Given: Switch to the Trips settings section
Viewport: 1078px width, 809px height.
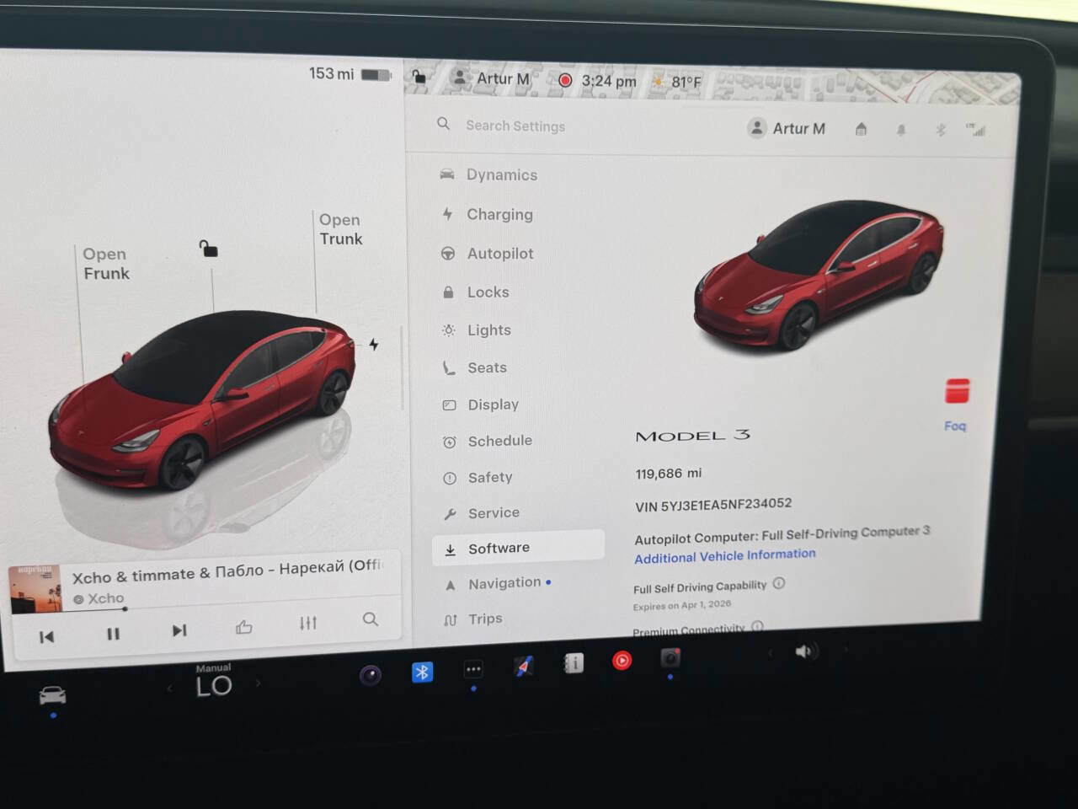Looking at the screenshot, I should point(485,618).
